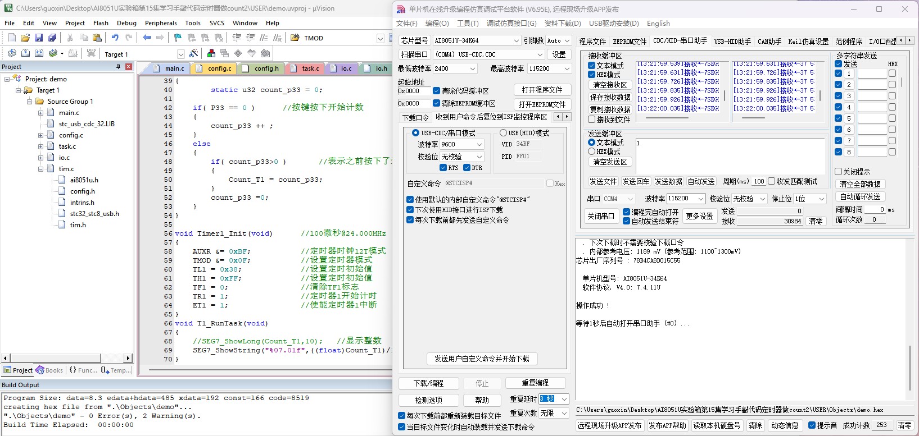Expand the main.c tree node

(40, 113)
